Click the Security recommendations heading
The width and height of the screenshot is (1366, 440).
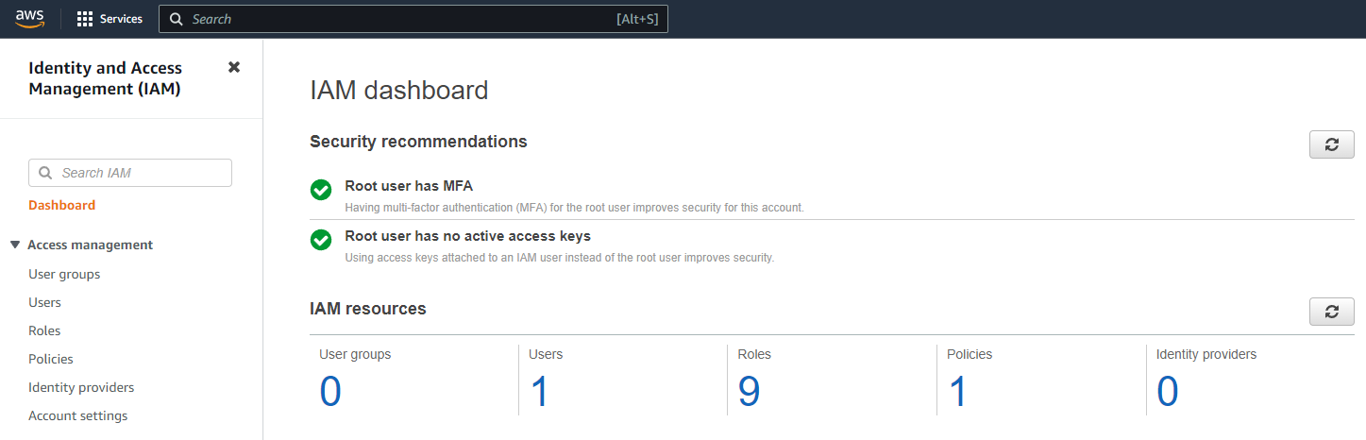[418, 142]
